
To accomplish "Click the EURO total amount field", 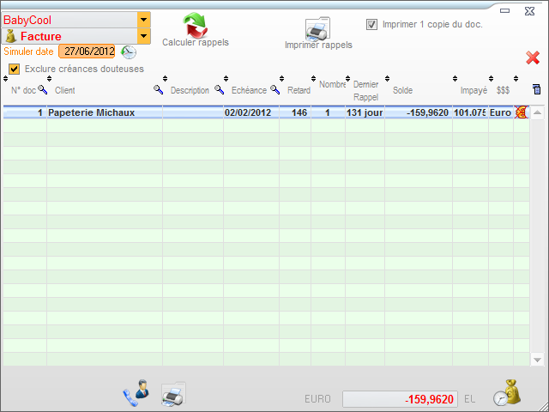I will [x=400, y=399].
